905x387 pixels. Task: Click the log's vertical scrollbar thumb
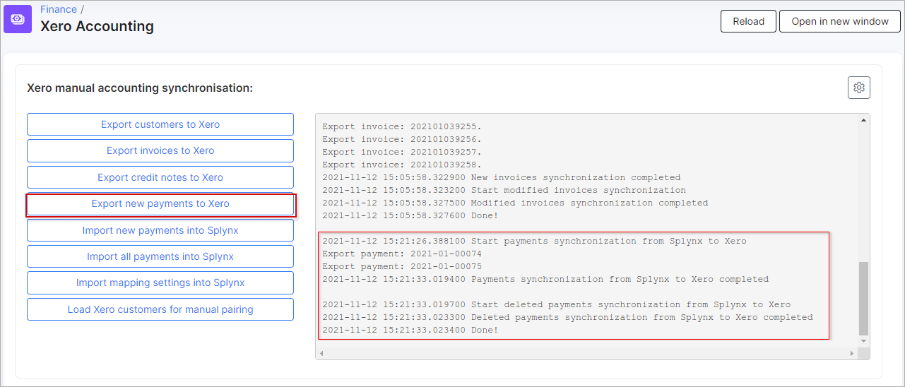[863, 297]
